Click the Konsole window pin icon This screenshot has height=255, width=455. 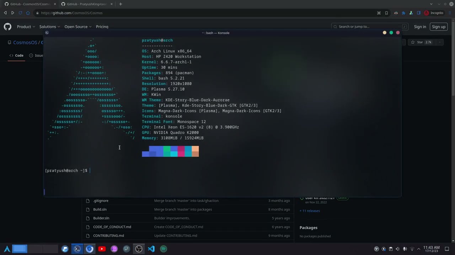47,33
